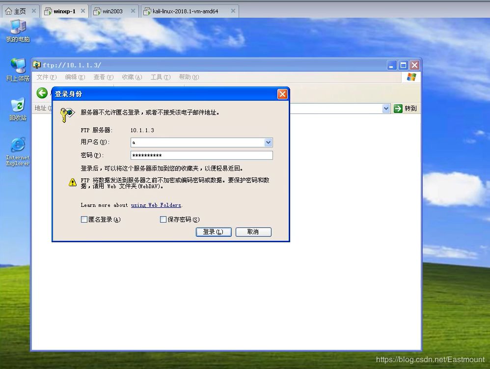The image size is (490, 369).
Task: Open the 编辑(E) menu
Action: (75, 77)
